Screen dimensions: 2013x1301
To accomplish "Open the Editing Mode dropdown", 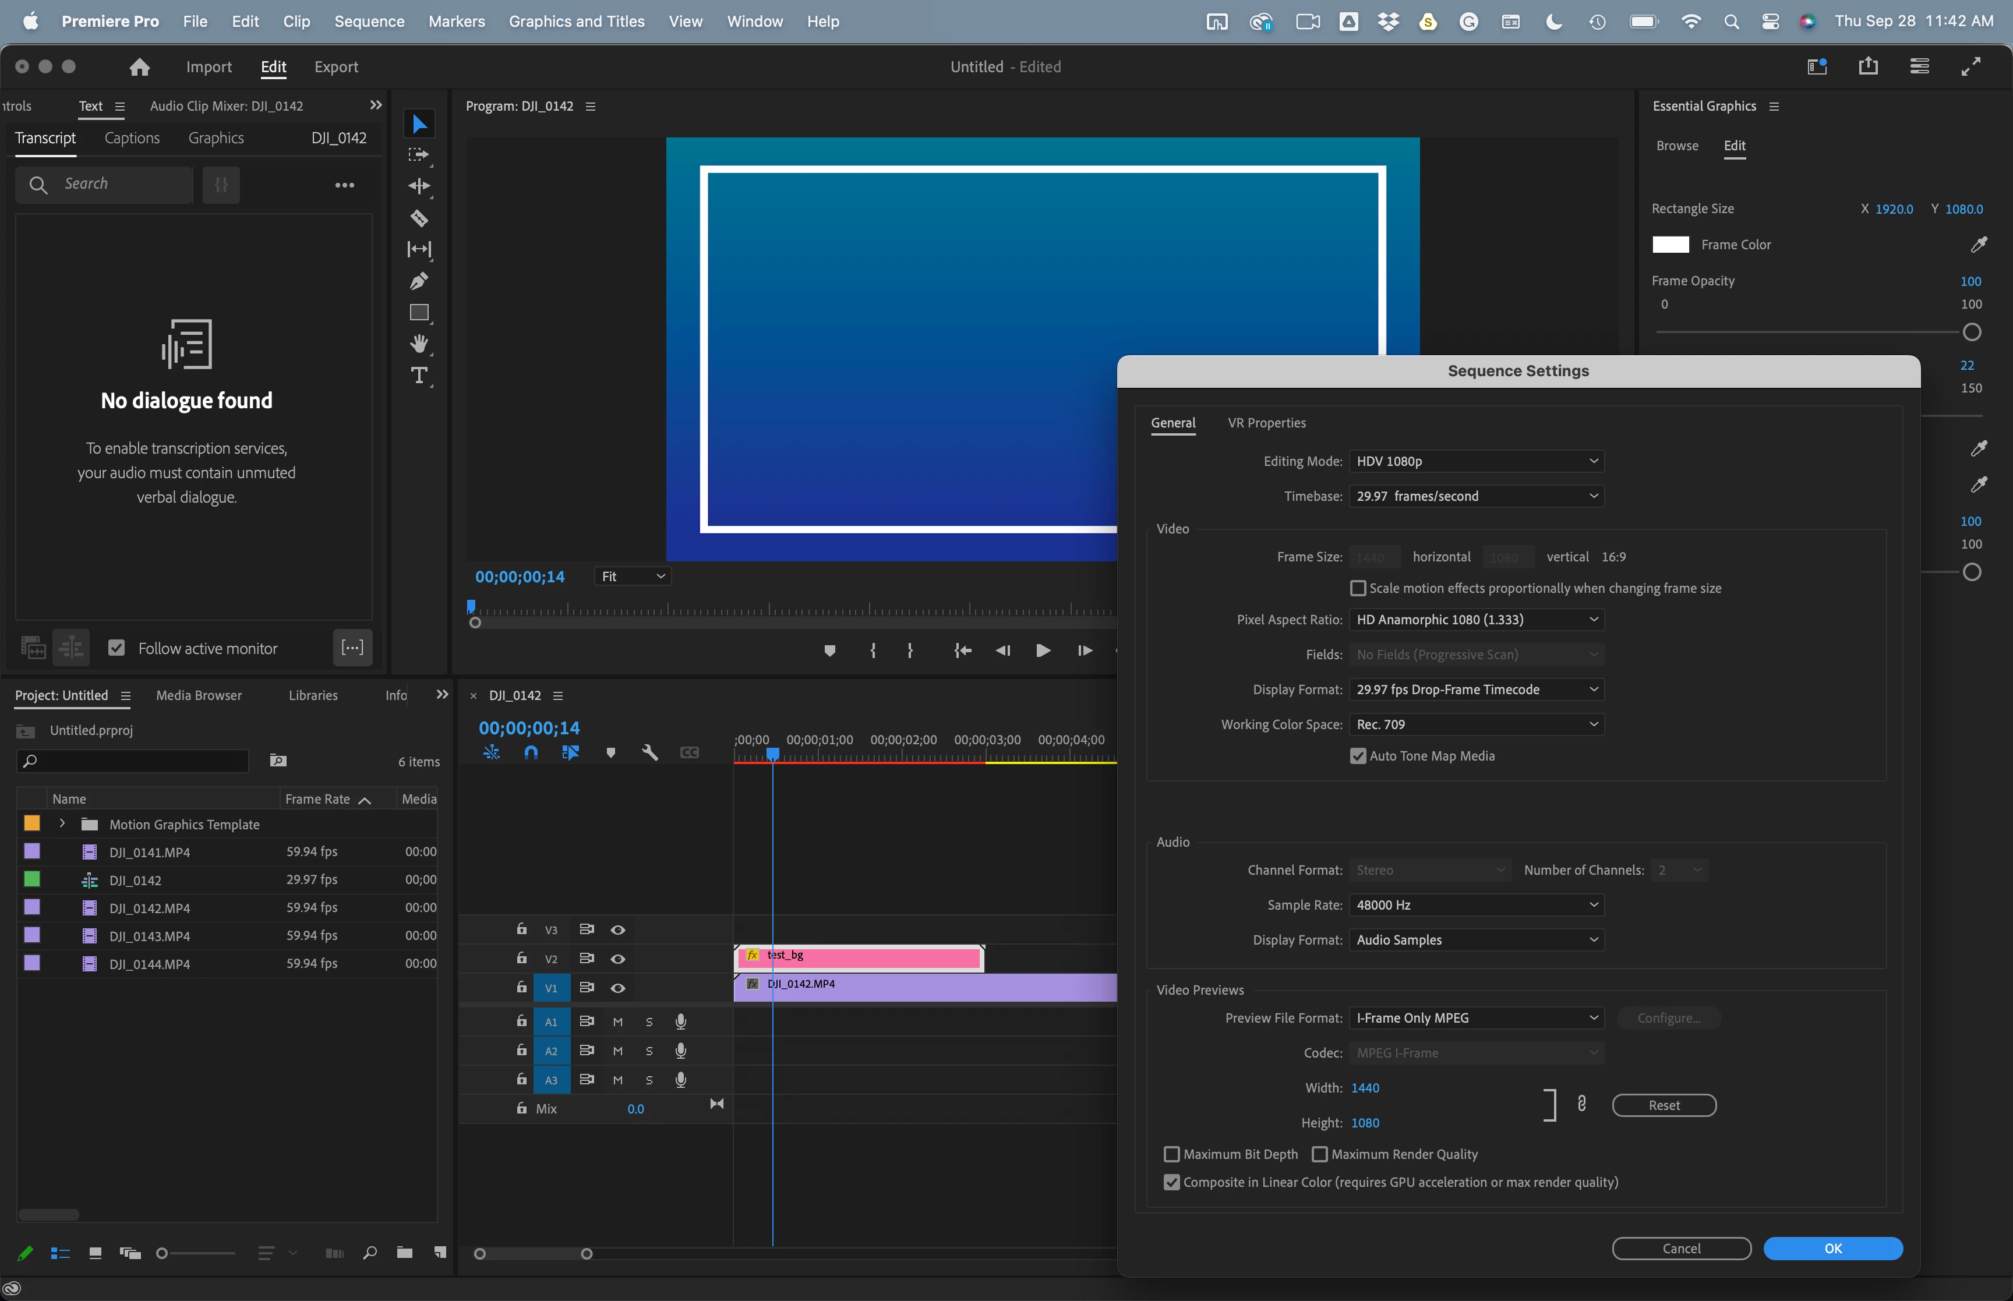I will point(1475,461).
